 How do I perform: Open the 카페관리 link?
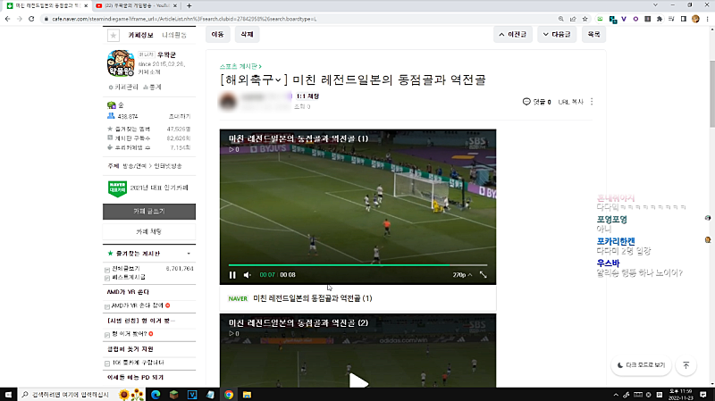pyautogui.click(x=123, y=87)
